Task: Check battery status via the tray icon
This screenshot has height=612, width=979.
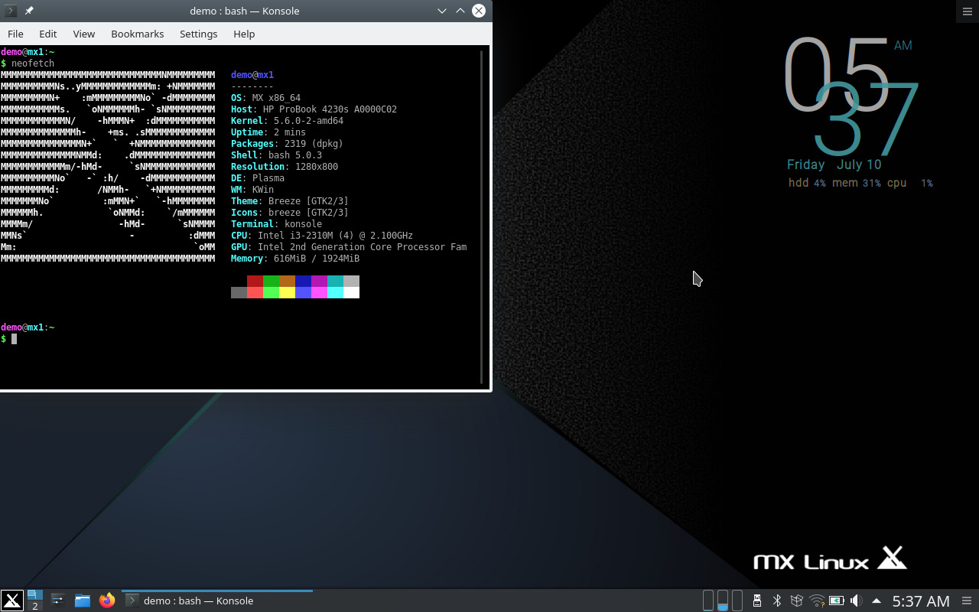Action: pyautogui.click(x=835, y=600)
